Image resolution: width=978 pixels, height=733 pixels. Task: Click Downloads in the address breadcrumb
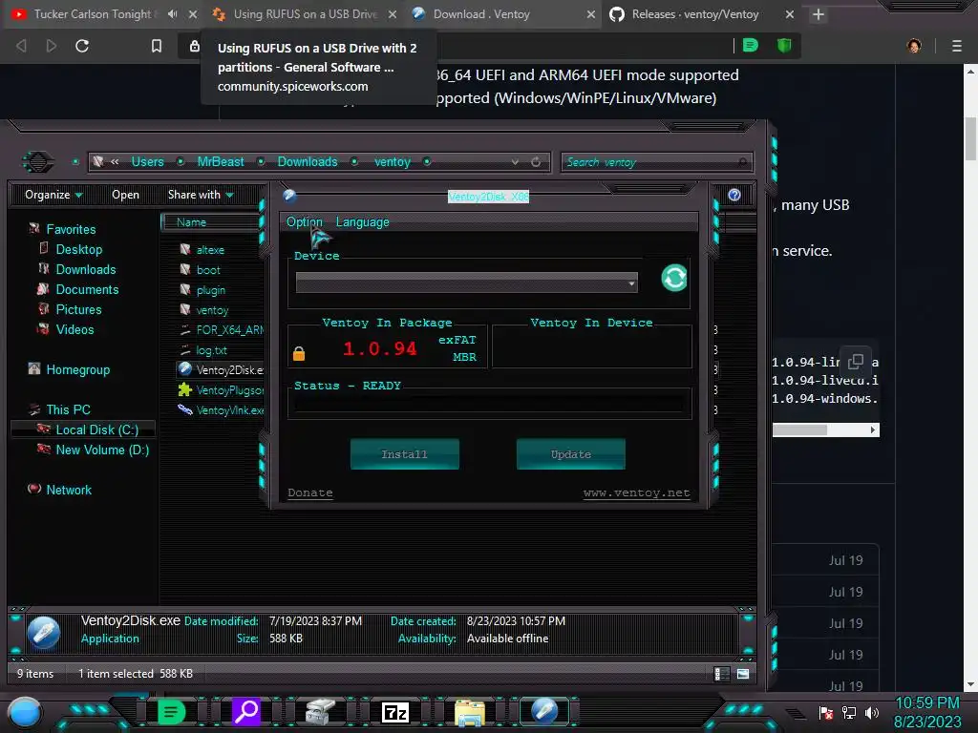click(307, 161)
